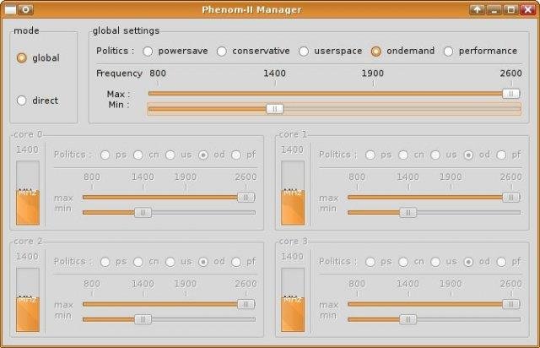Click the 'core 0' group label

(28, 134)
